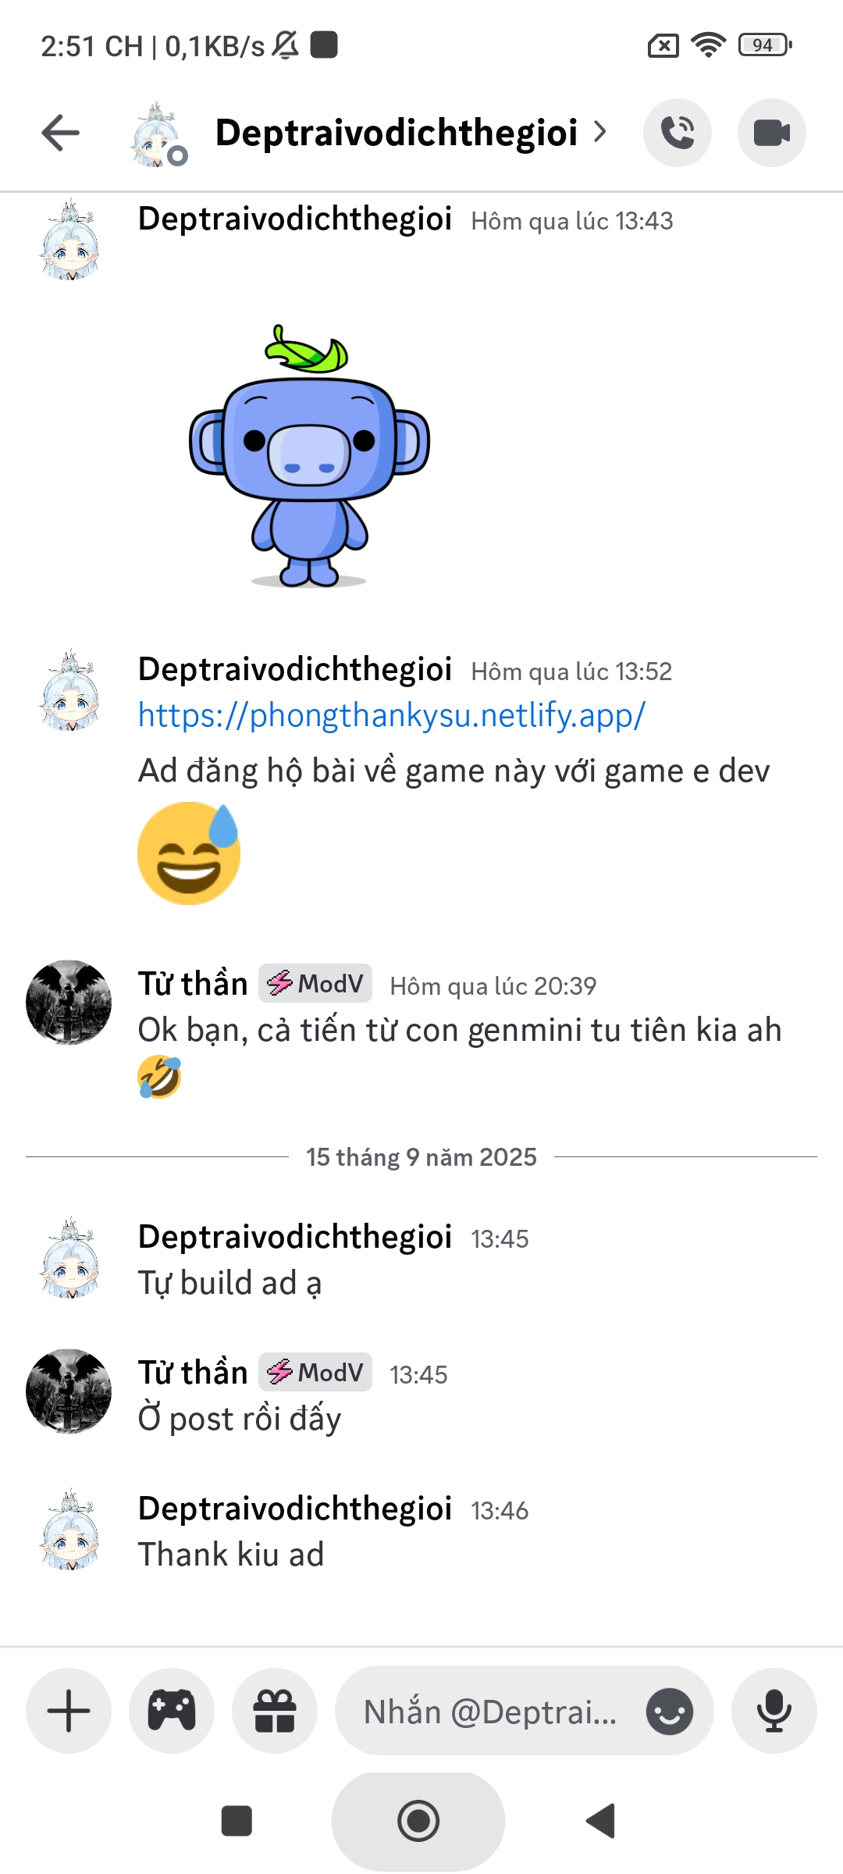Tap the microphone voice message button
This screenshot has height=1874, width=843.
point(774,1711)
